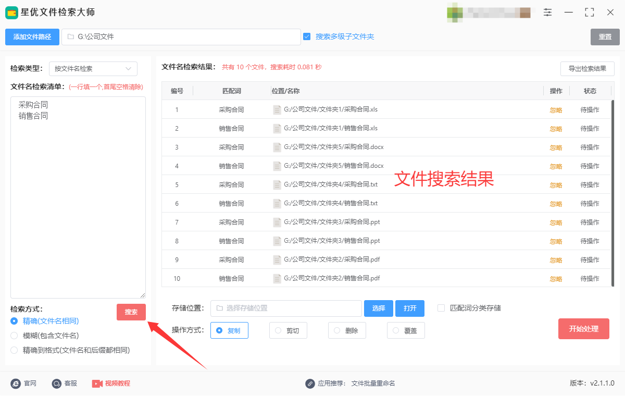This screenshot has width=625, height=396.
Task: Click 开始处理 button
Action: (584, 329)
